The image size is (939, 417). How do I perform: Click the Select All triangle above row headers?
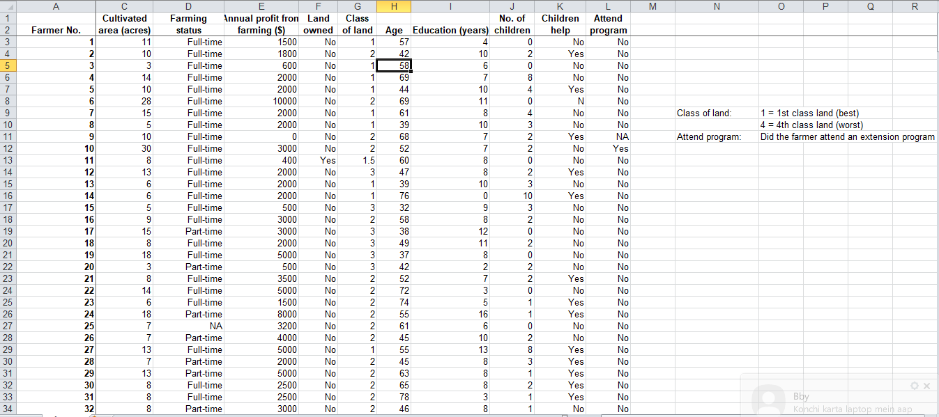pos(7,6)
